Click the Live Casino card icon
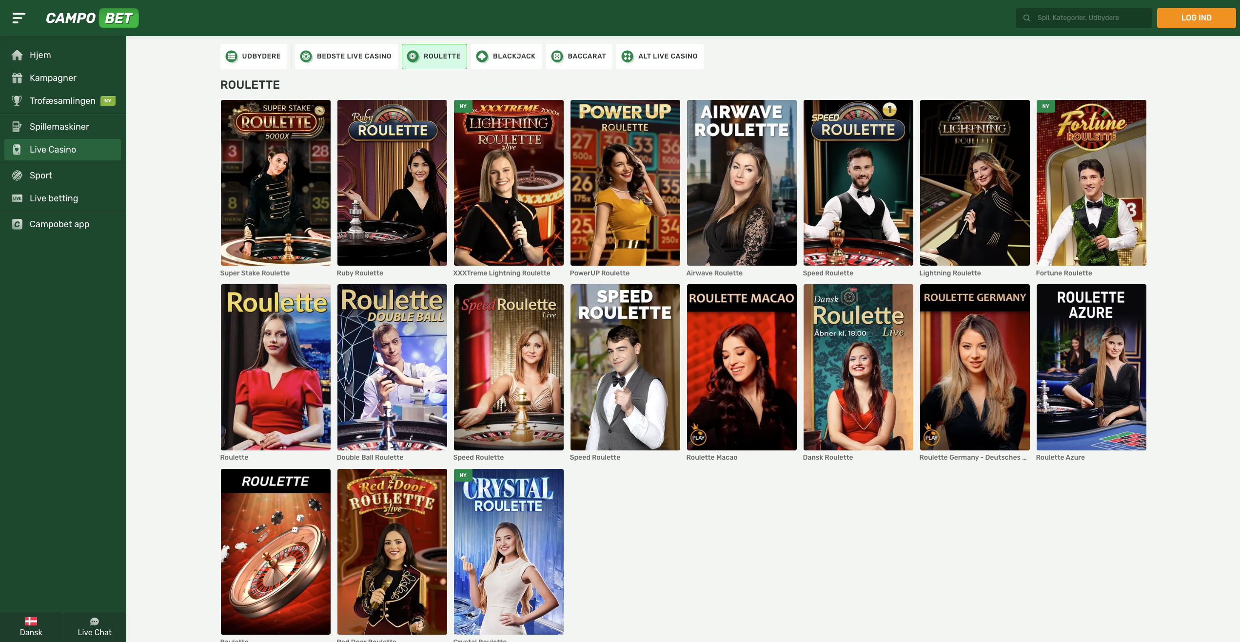 point(17,150)
